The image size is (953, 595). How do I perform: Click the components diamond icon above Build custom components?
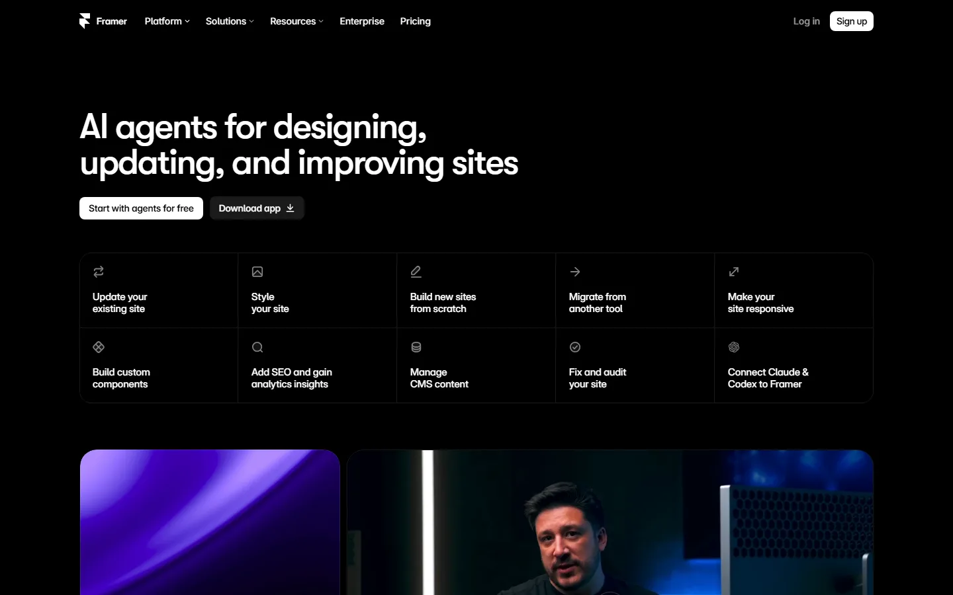99,347
